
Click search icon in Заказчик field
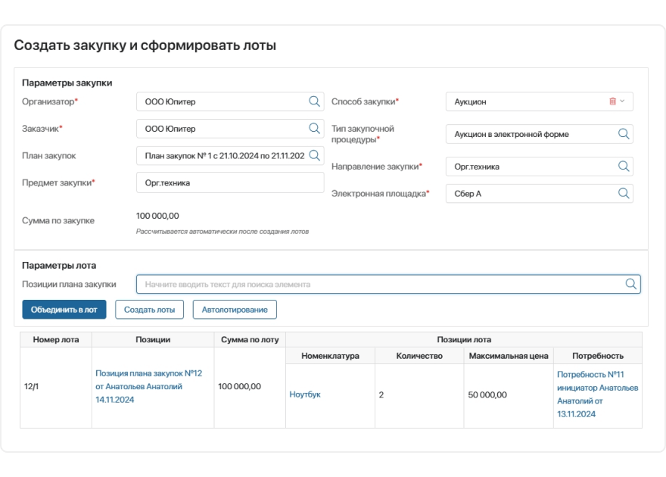click(314, 129)
